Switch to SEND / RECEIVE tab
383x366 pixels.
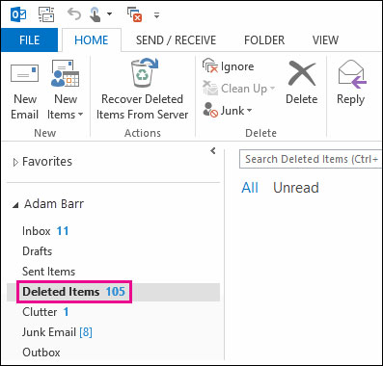point(176,40)
